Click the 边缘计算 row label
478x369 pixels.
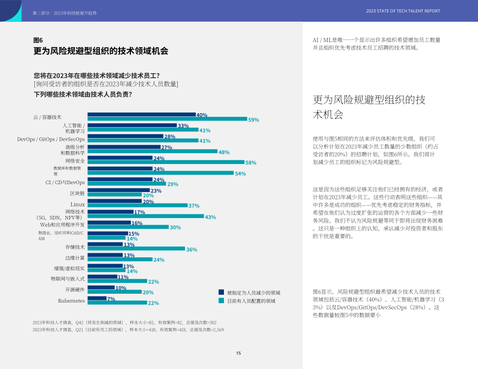(75, 258)
